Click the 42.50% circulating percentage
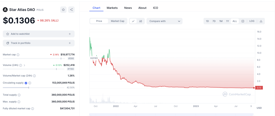This screenshot has width=275, height=116. coord(71,88)
